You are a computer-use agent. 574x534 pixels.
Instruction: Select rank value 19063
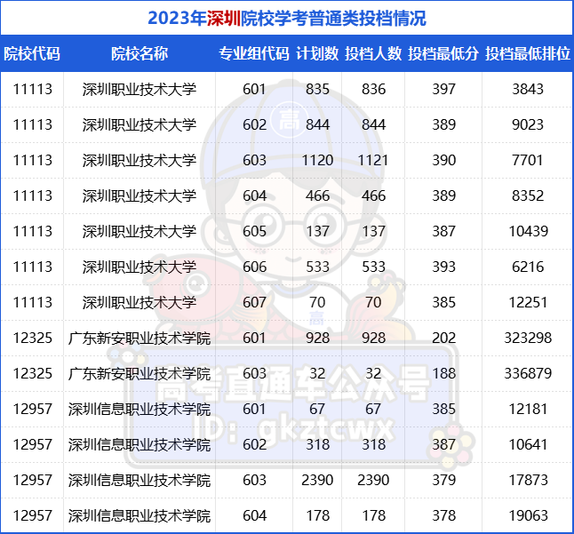pos(529,515)
